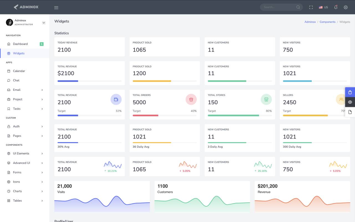
Task: Click the Auth lock icon
Action: coord(9,126)
